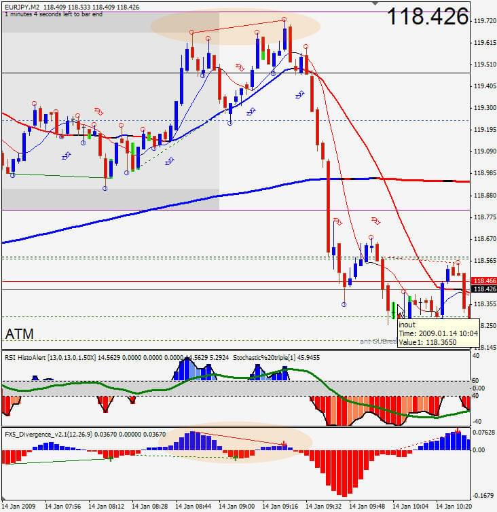Click the 118.355 price axis label
497x512 pixels.
click(x=485, y=304)
